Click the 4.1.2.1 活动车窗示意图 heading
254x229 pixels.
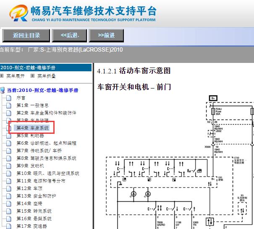tap(134, 71)
